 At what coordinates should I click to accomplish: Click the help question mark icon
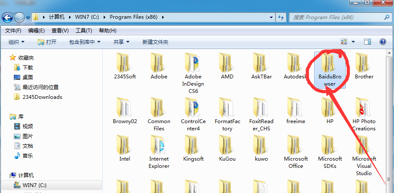(382, 42)
